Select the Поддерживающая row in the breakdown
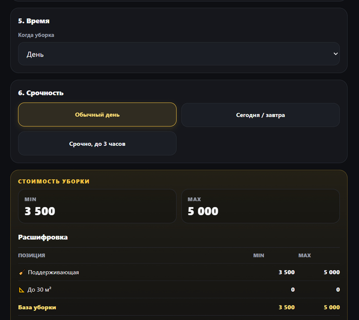This screenshot has width=359, height=320. click(x=179, y=272)
